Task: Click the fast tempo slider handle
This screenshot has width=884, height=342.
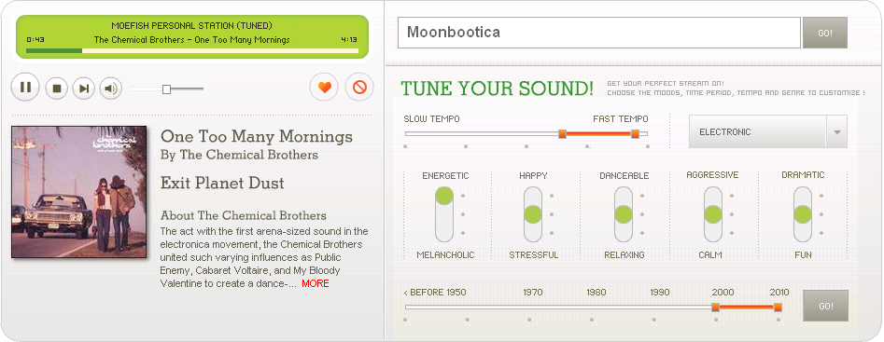Action: pyautogui.click(x=636, y=133)
